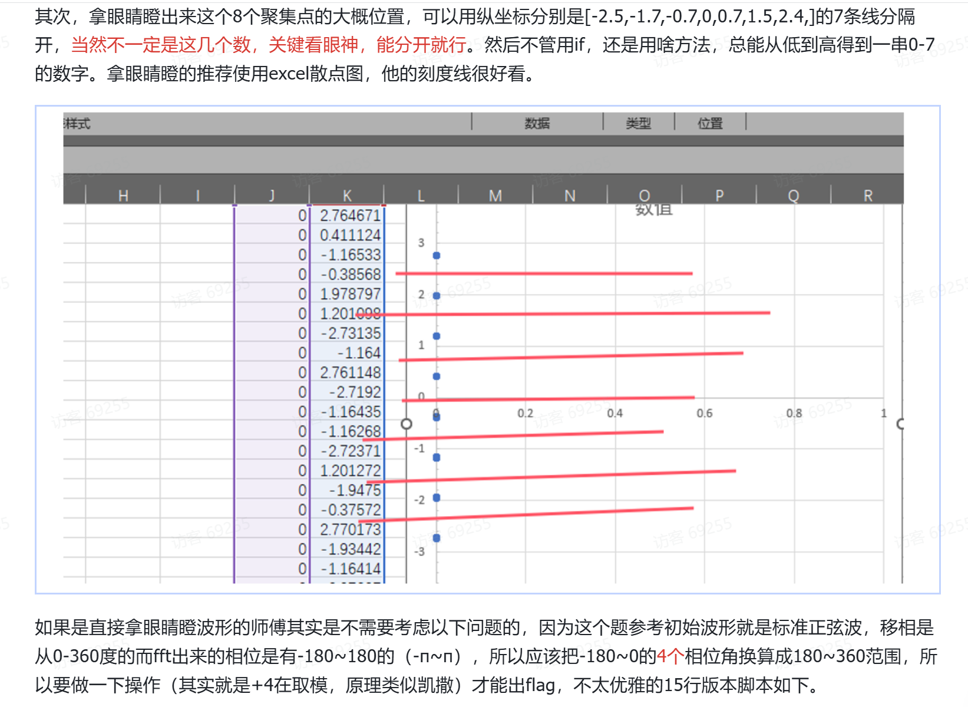Click the cell showing 2.770173
This screenshot has height=707, width=968.
coord(350,530)
